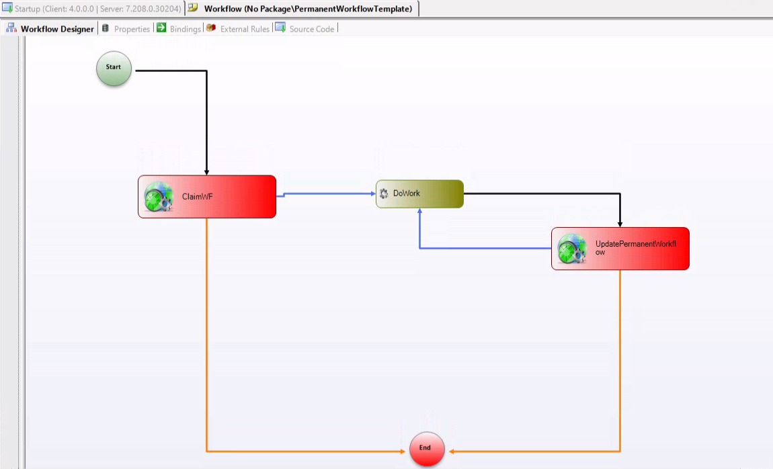
Task: Select the green Start node
Action: coord(114,69)
